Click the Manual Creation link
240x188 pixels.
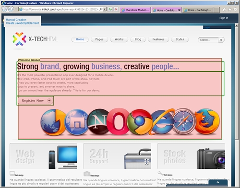pos(16,20)
